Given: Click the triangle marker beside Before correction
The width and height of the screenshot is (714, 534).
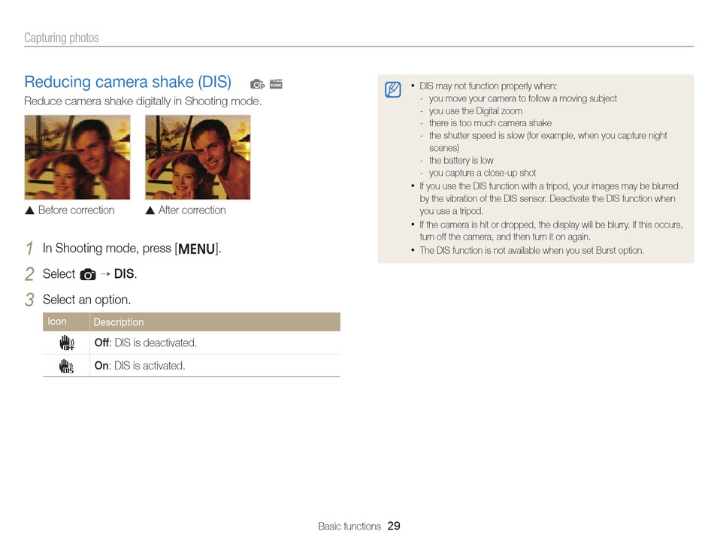Looking at the screenshot, I should (x=29, y=210).
